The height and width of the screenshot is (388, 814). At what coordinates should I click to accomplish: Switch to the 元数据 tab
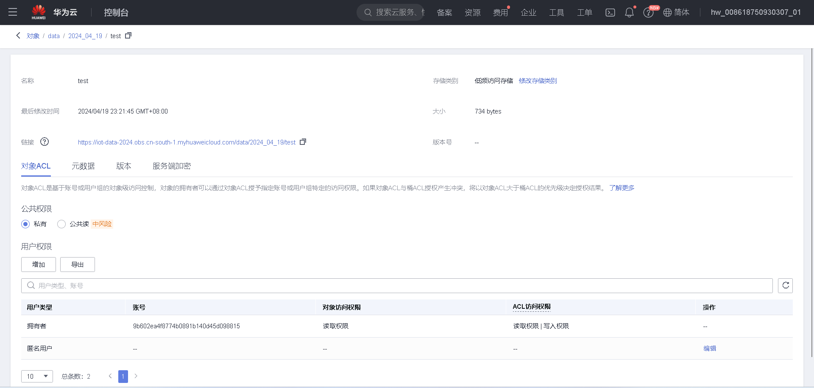click(x=83, y=166)
